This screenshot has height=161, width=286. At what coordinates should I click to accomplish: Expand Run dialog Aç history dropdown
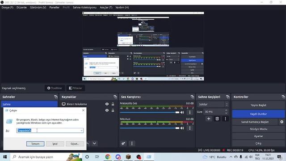tap(81, 131)
